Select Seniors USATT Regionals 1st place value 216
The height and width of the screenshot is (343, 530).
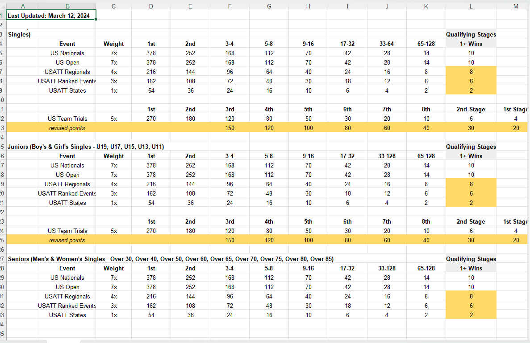point(151,297)
